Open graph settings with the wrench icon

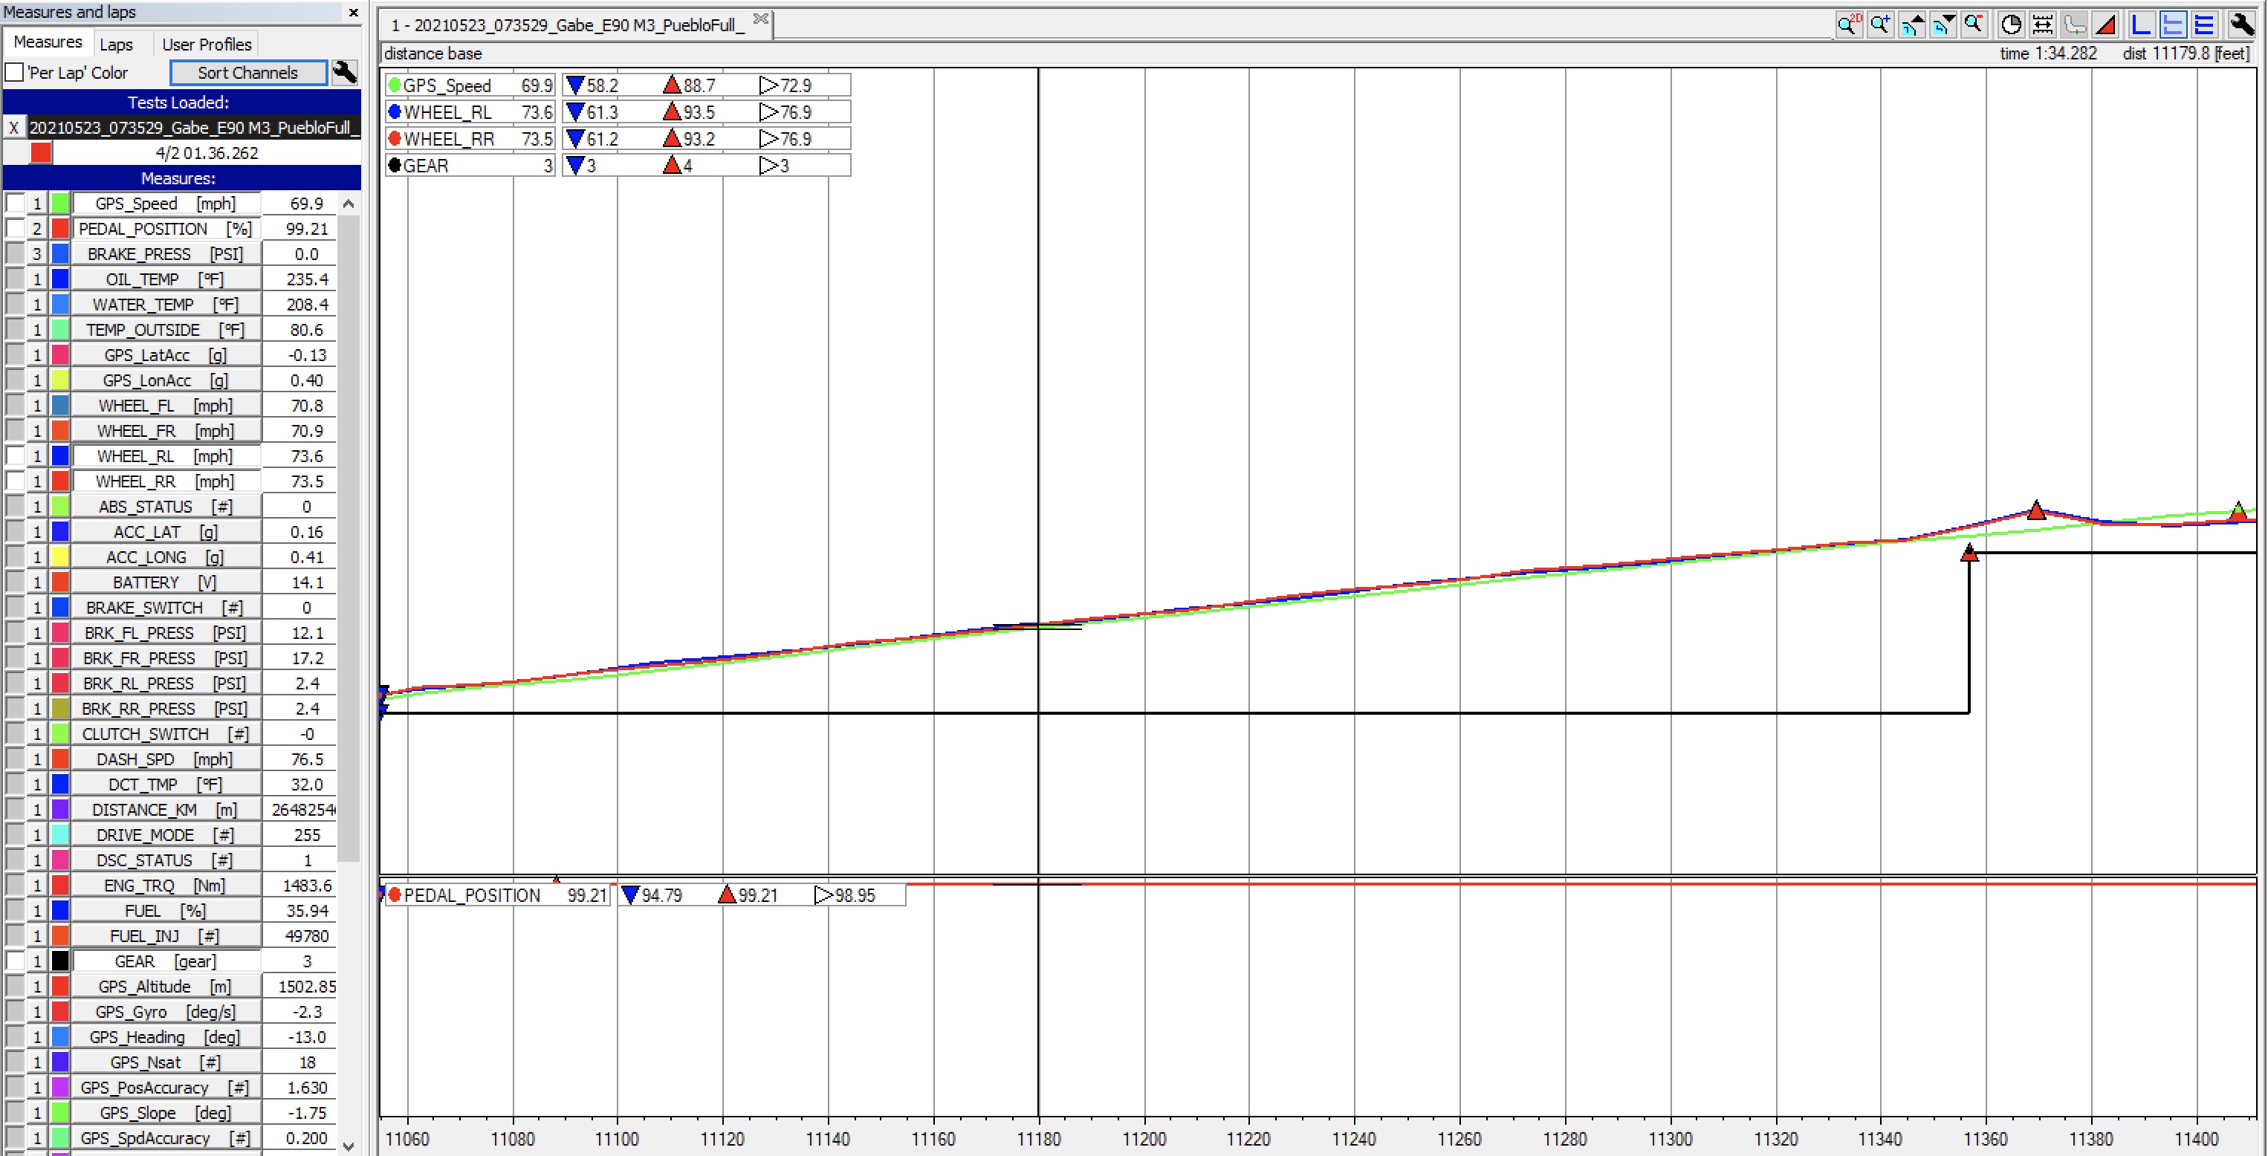(2241, 25)
